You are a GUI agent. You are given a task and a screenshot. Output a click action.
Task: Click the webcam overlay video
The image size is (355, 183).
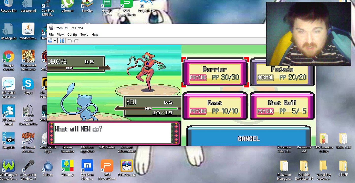point(309,34)
